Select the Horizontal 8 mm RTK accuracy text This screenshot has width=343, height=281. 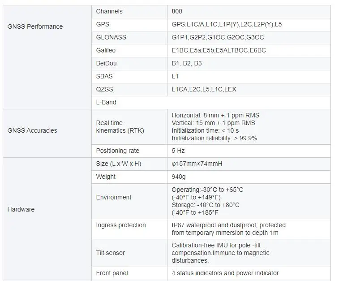215,116
